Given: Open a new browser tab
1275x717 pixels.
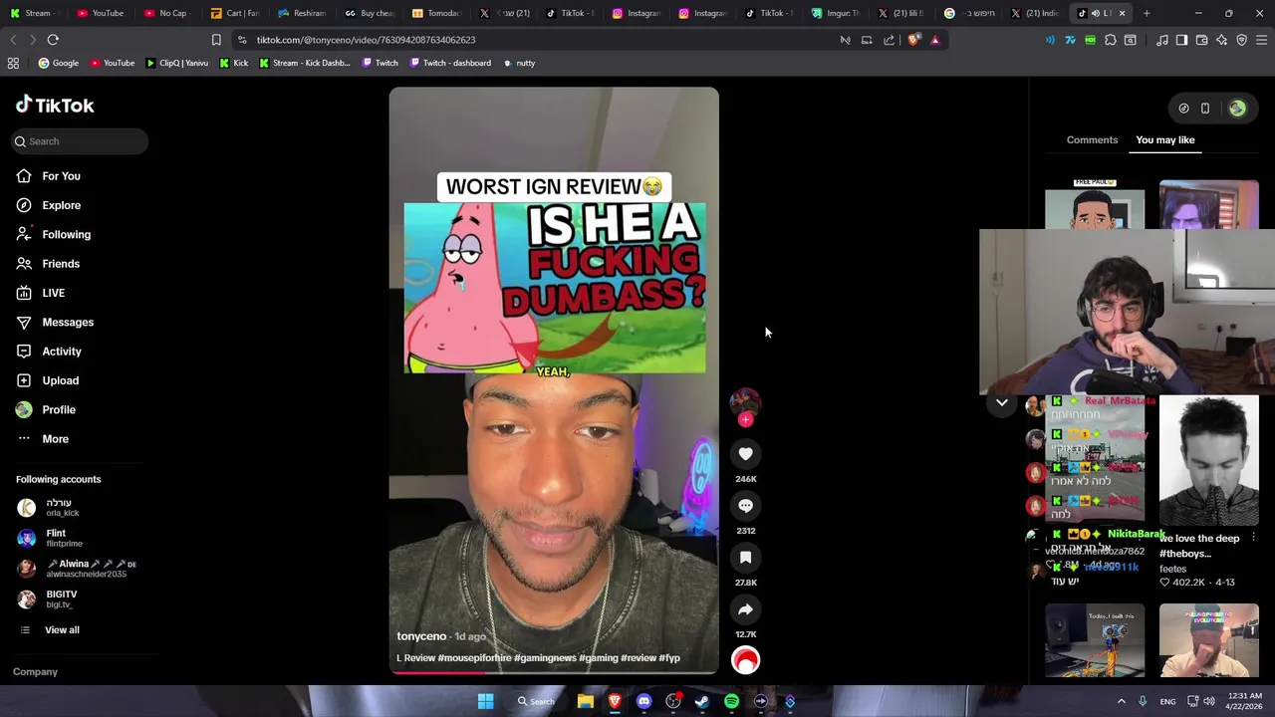Looking at the screenshot, I should coord(1147,13).
